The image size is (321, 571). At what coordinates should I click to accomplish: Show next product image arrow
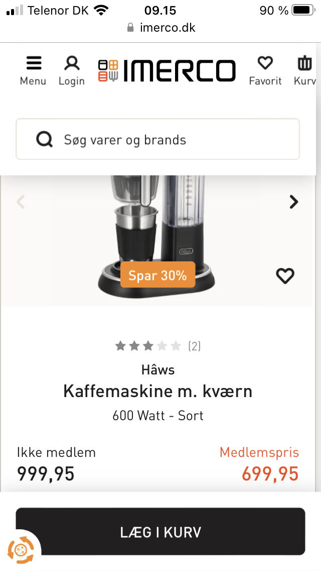coord(294,202)
